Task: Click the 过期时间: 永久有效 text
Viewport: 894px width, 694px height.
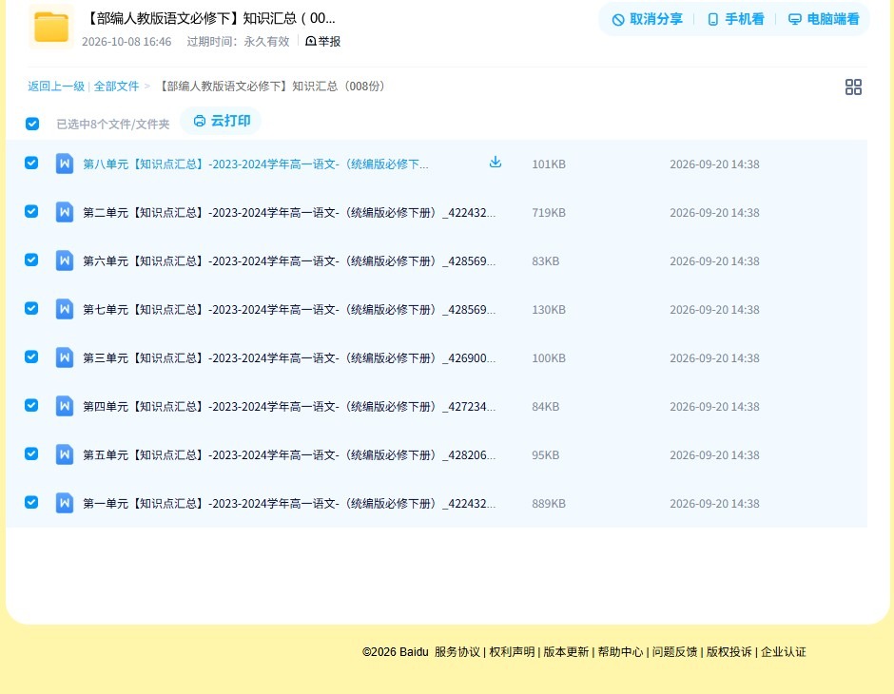Action: [239, 42]
